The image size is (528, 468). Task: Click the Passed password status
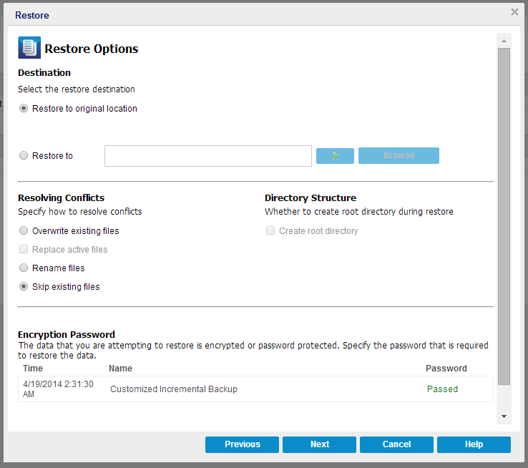(x=442, y=389)
